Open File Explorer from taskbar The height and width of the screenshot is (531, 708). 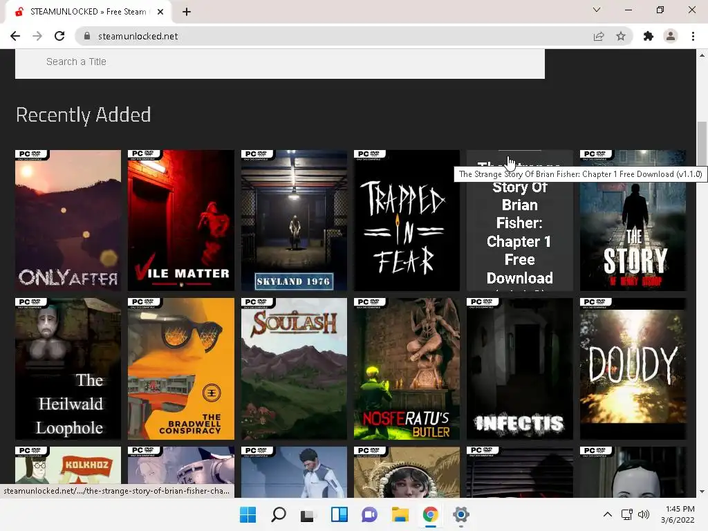(x=400, y=514)
